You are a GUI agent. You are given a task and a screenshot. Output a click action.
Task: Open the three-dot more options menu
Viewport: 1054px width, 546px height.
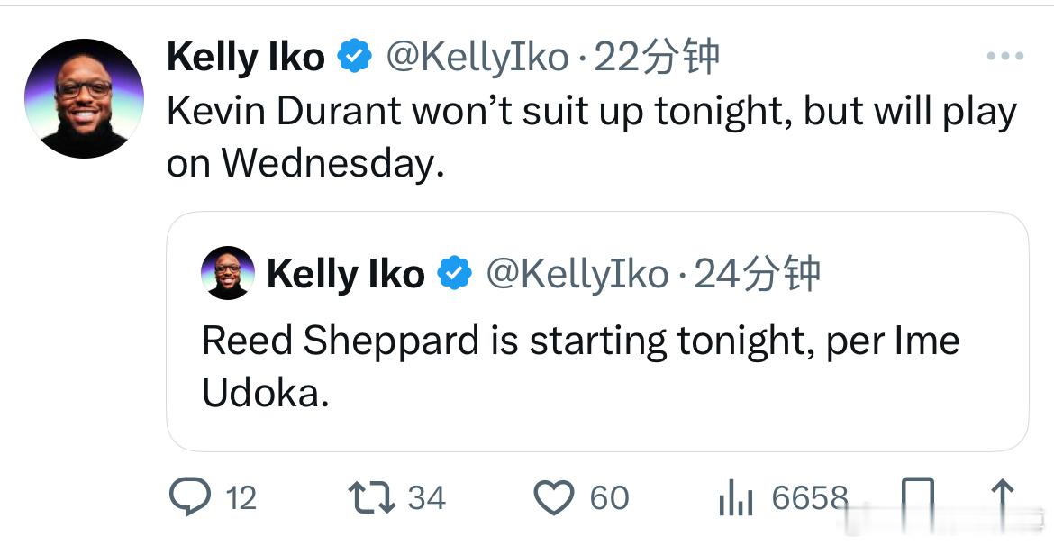1005,56
